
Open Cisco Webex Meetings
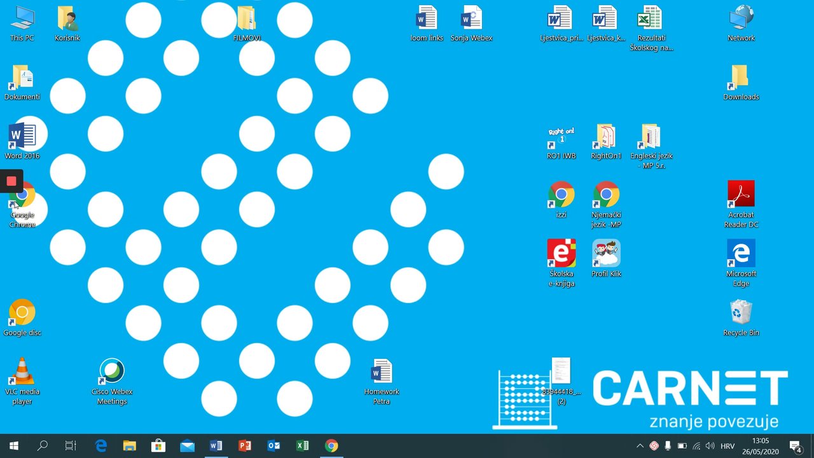point(112,382)
